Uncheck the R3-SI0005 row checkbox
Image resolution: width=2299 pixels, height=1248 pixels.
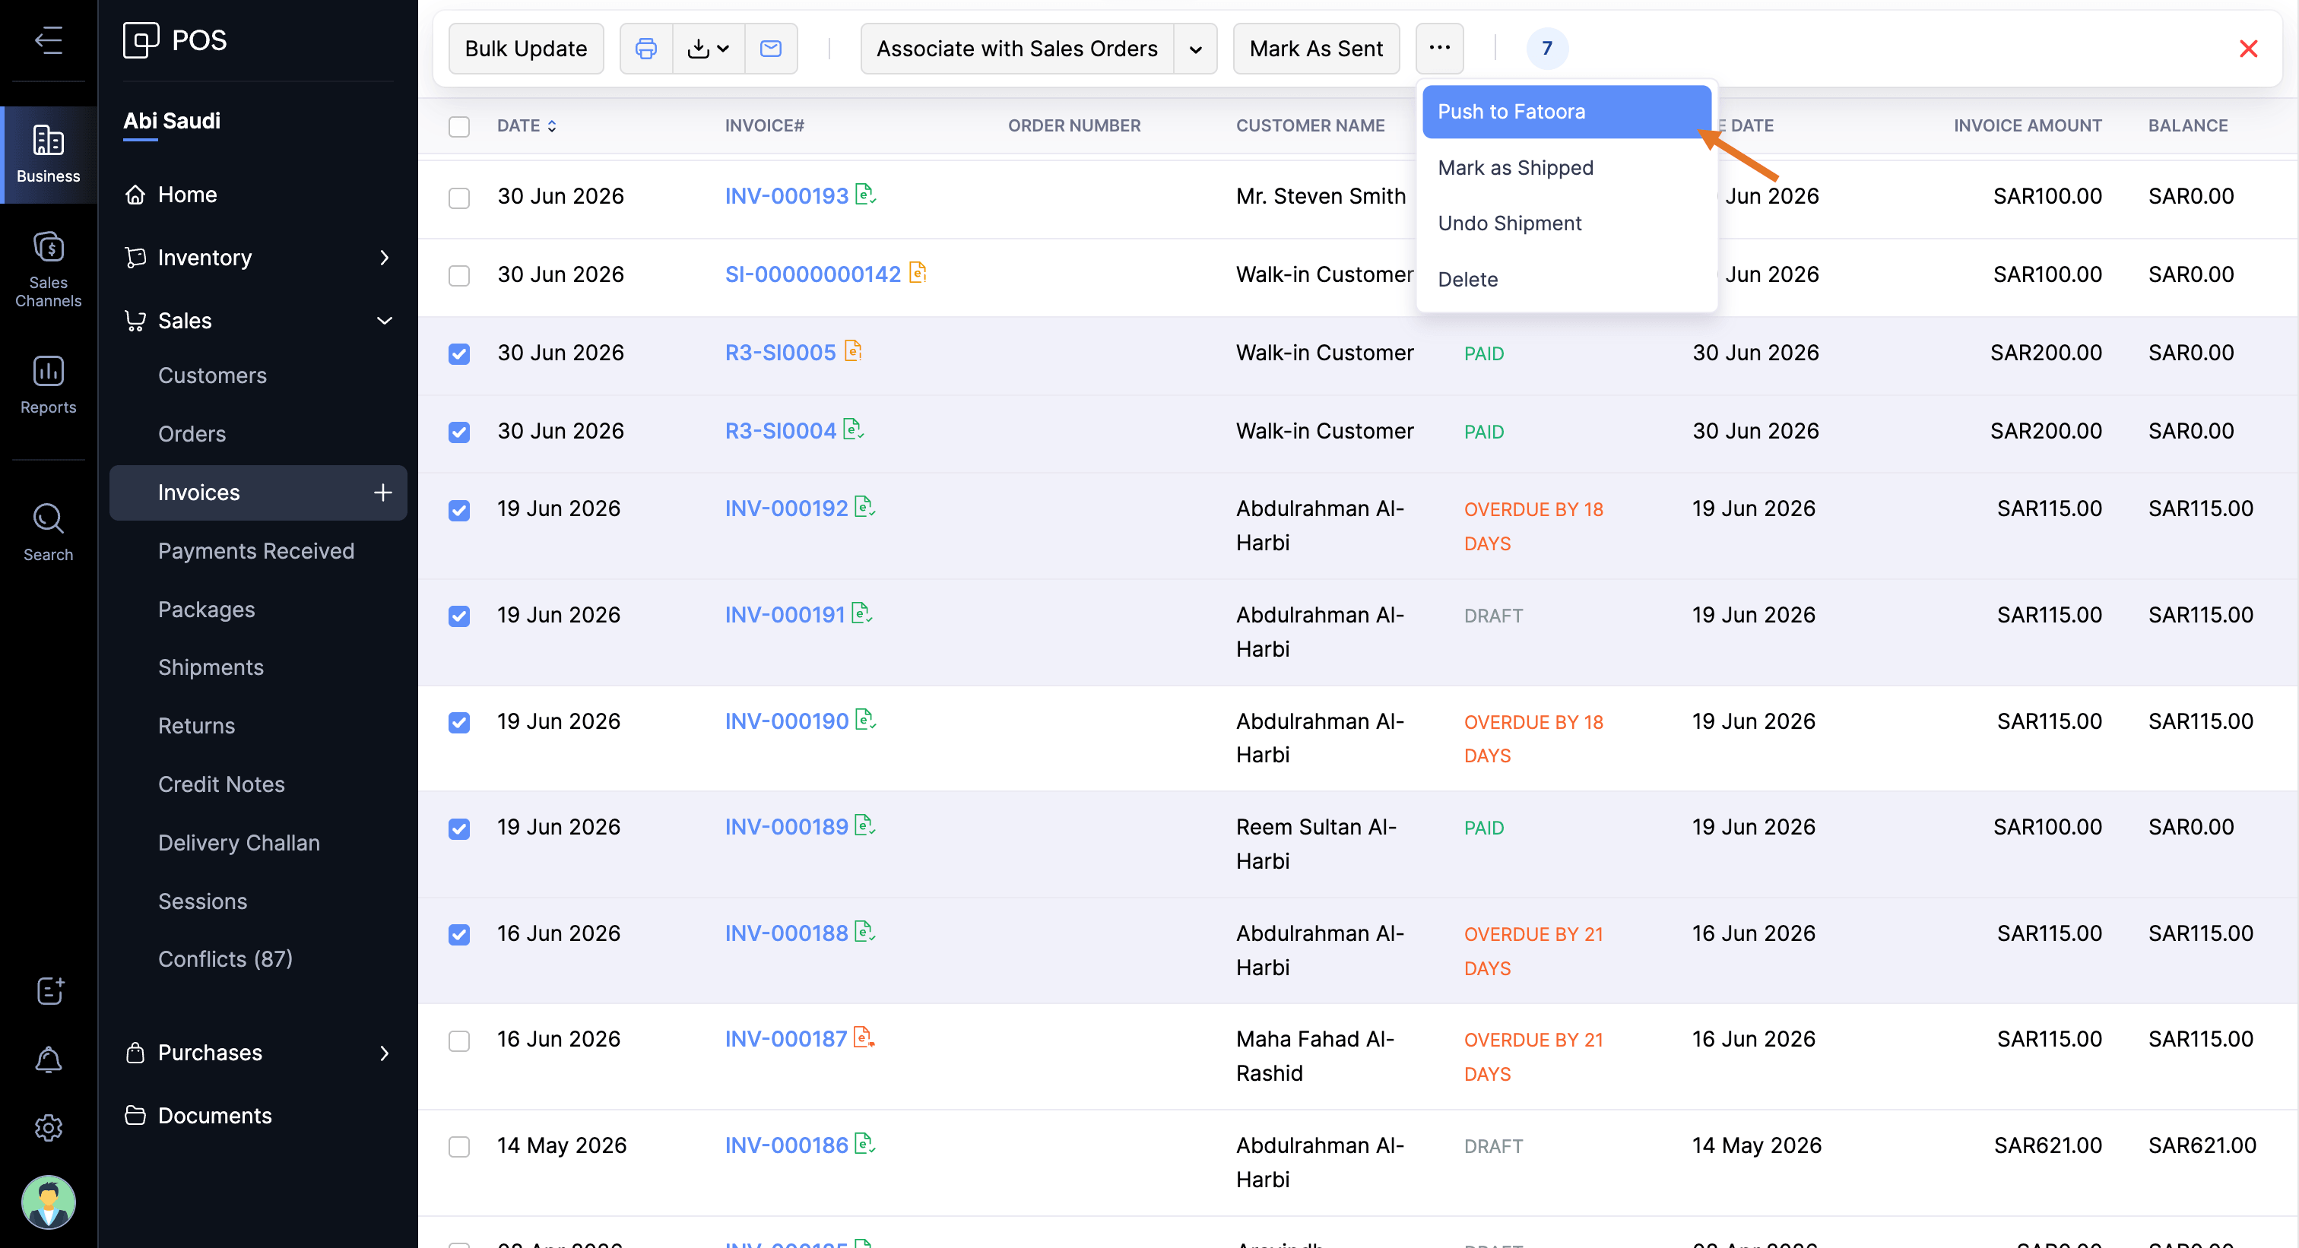[x=458, y=354]
